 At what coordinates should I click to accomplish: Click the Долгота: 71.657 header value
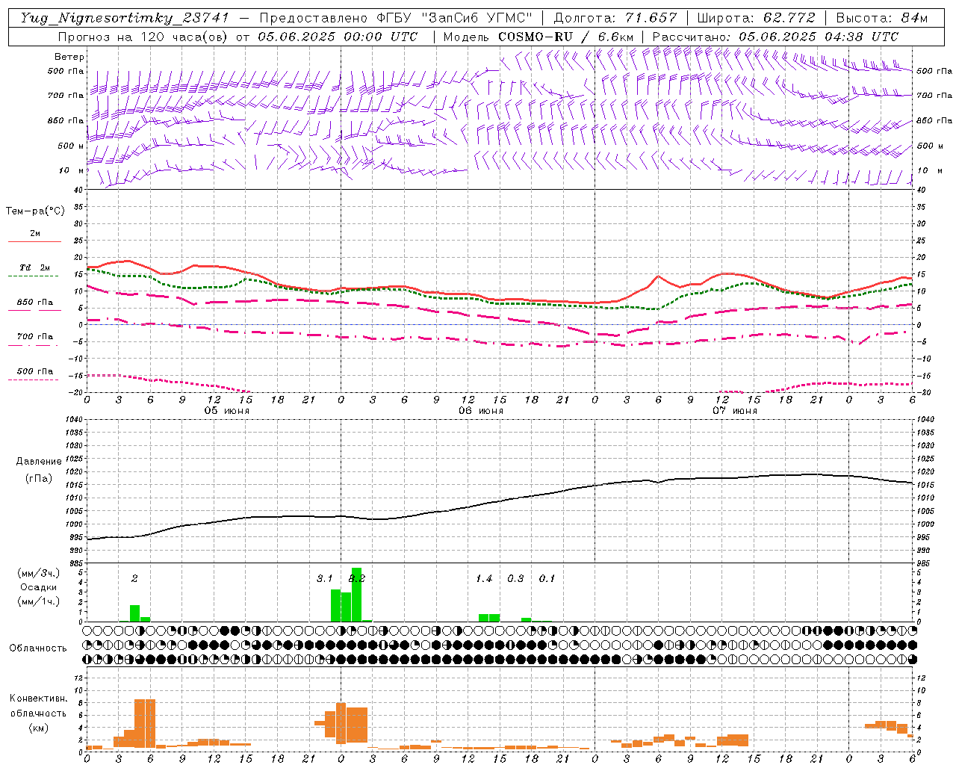[615, 18]
